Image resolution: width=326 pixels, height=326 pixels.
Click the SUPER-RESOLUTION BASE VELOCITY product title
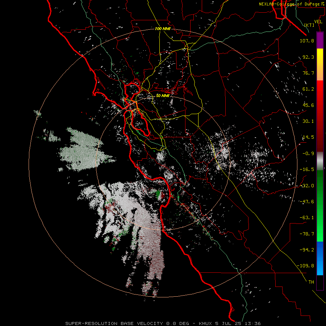[x=114, y=323]
